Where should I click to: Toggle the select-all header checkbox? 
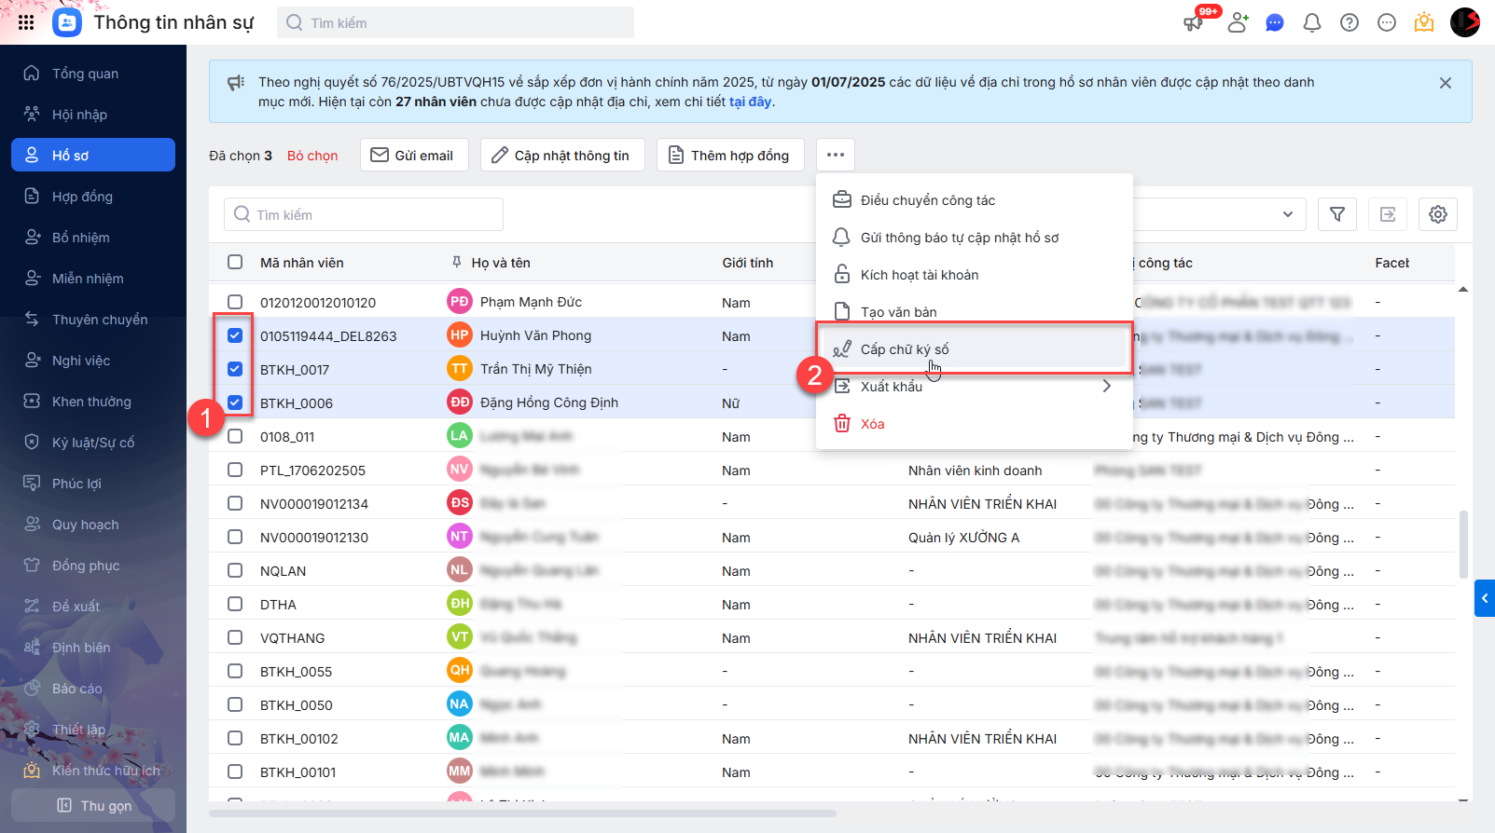click(235, 263)
